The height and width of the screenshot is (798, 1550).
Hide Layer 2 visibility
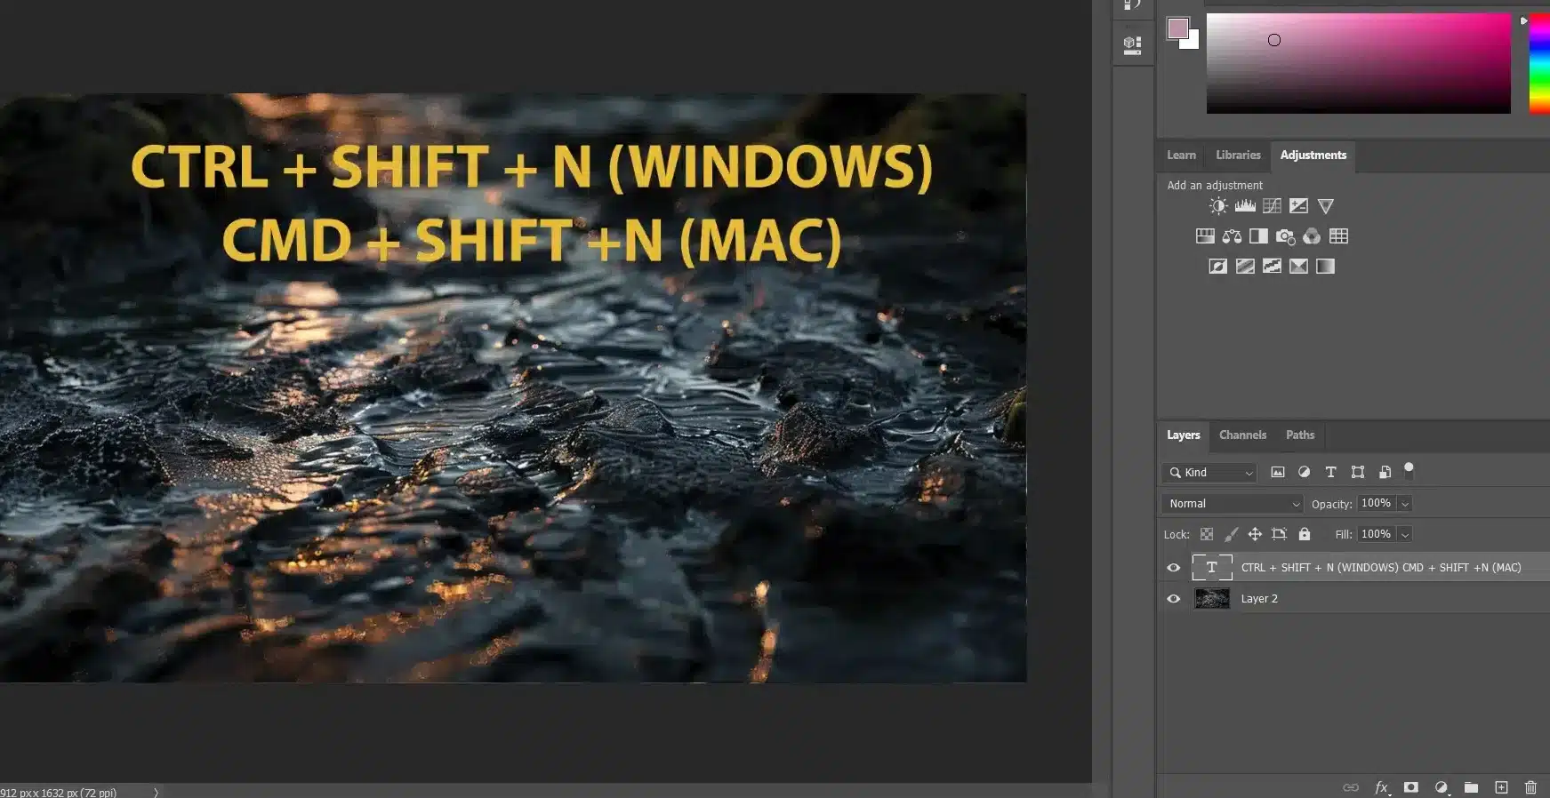(1174, 599)
